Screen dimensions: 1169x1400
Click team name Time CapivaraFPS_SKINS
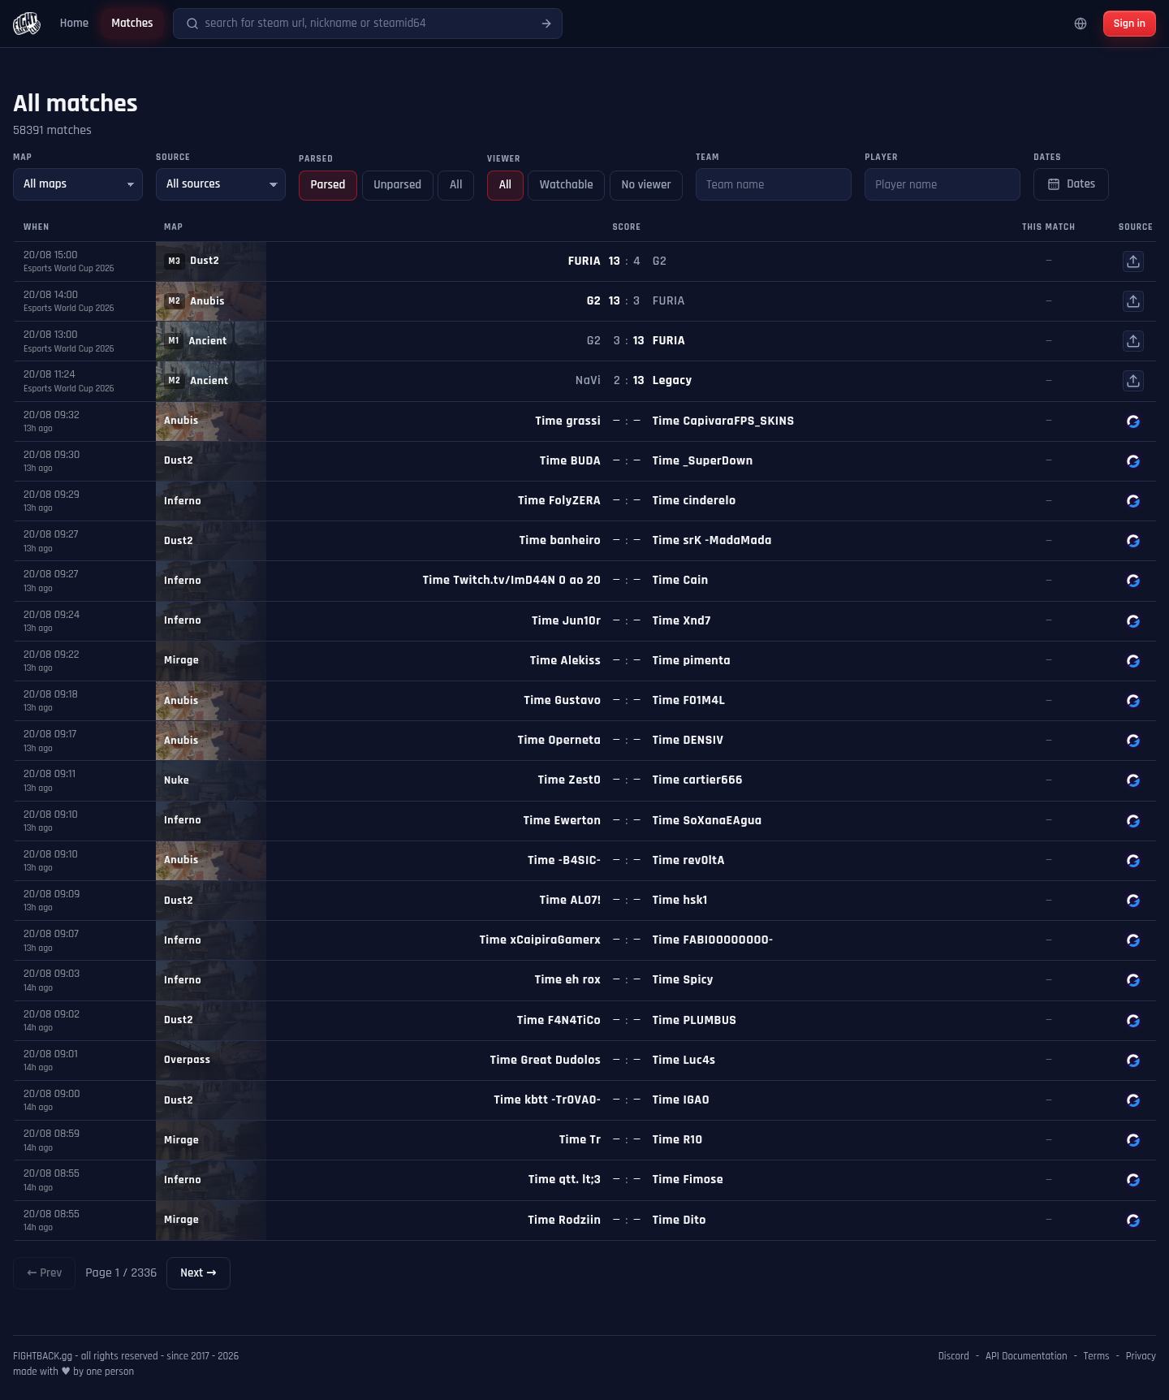[723, 421]
